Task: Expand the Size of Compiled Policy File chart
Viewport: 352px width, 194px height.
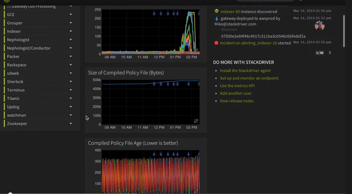Action: (196, 121)
